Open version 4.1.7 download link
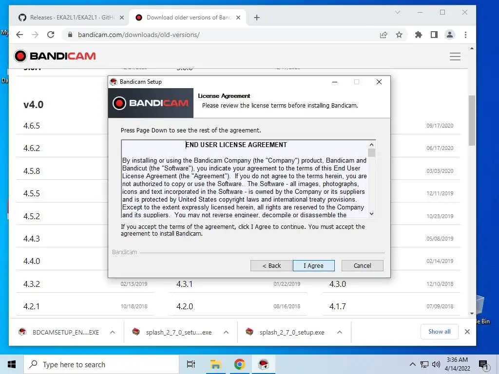The image size is (499, 374). (x=338, y=307)
